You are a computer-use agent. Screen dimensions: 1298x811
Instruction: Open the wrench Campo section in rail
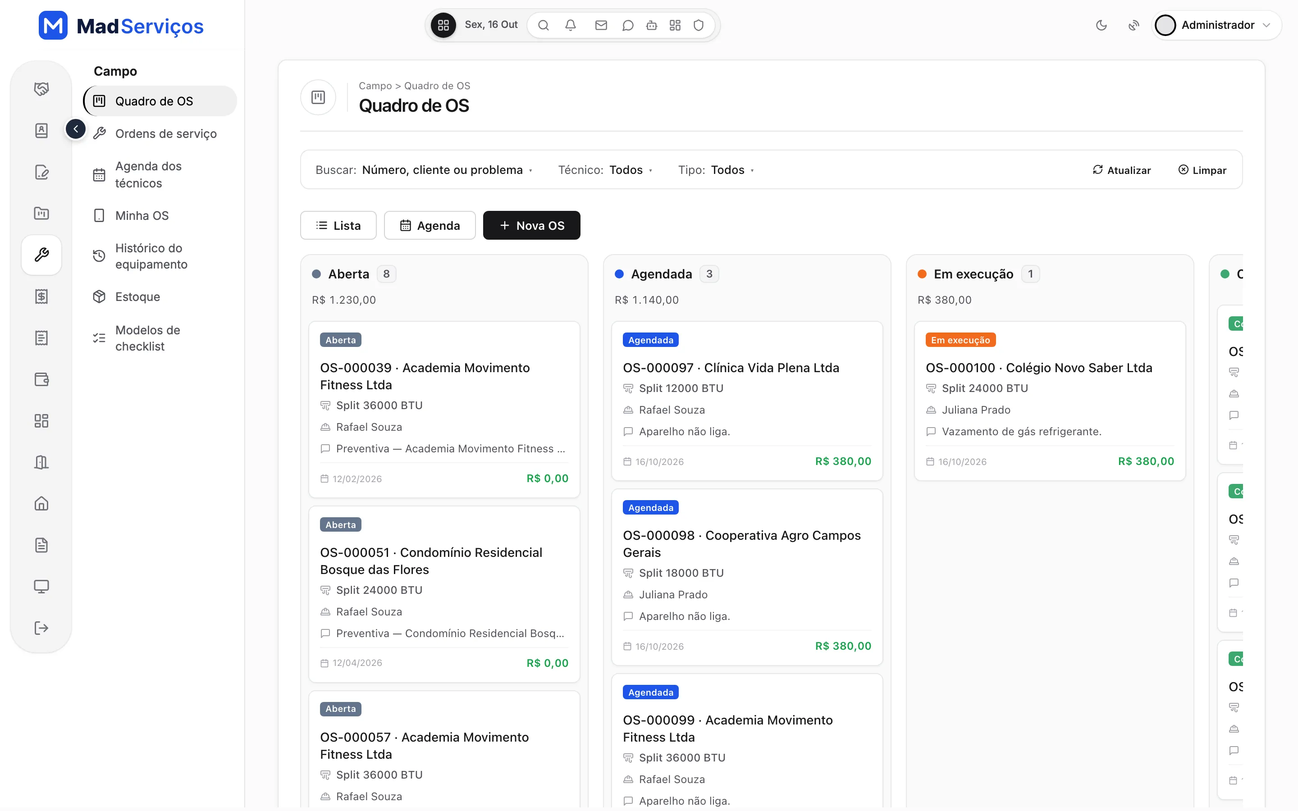(41, 255)
